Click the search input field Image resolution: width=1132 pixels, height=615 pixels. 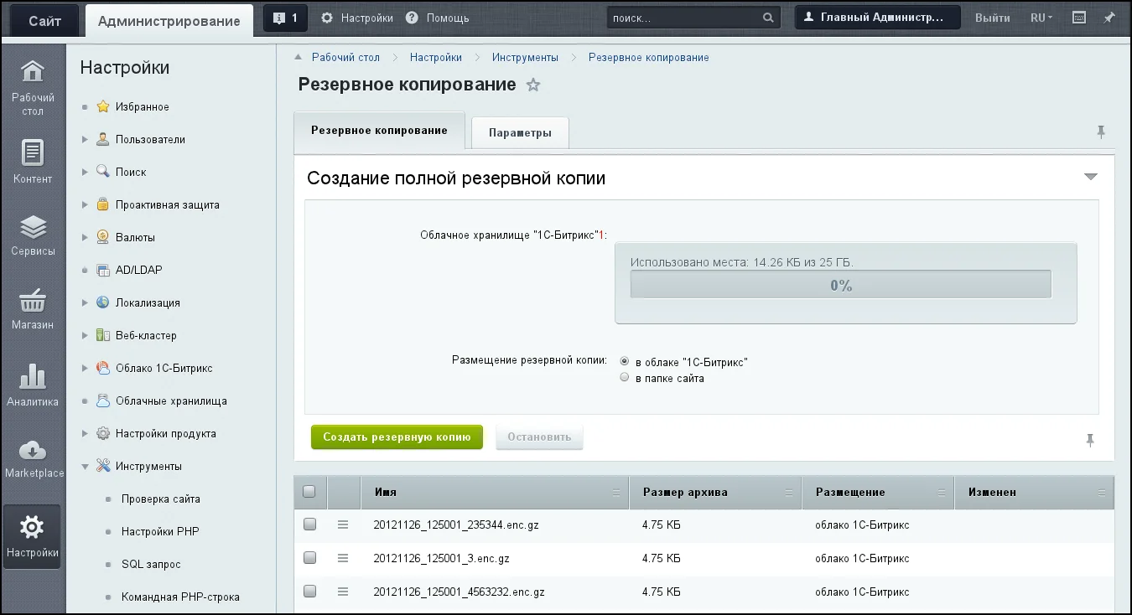pyautogui.click(x=683, y=18)
